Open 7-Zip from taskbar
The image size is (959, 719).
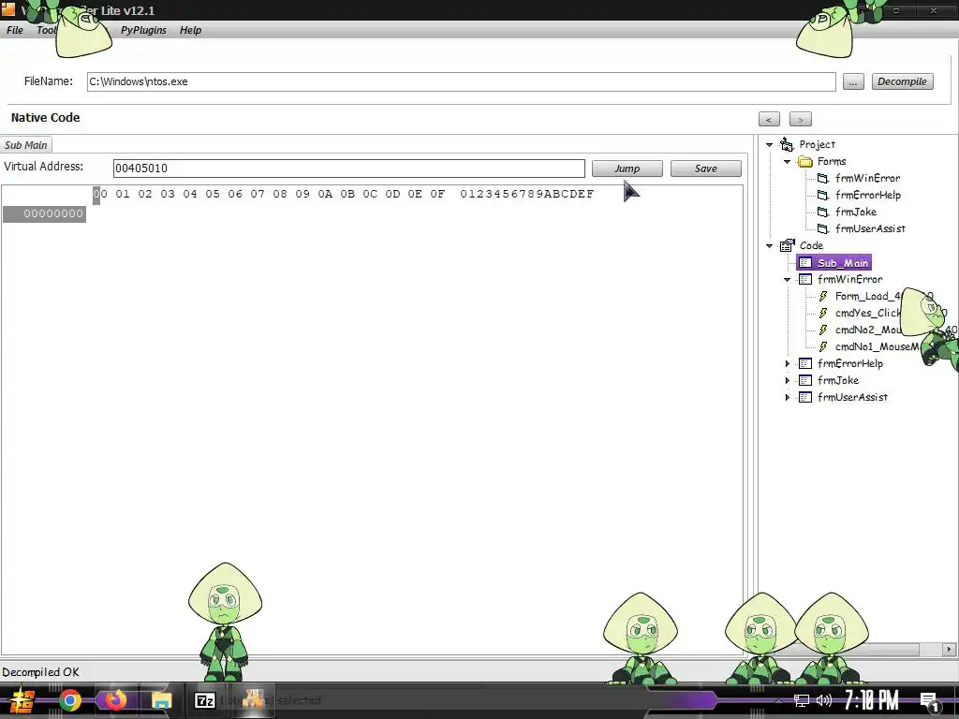pos(204,700)
